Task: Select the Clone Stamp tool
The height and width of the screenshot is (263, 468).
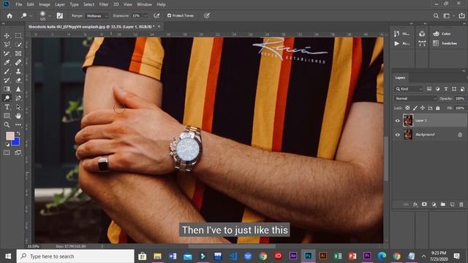Action: click(x=18, y=72)
